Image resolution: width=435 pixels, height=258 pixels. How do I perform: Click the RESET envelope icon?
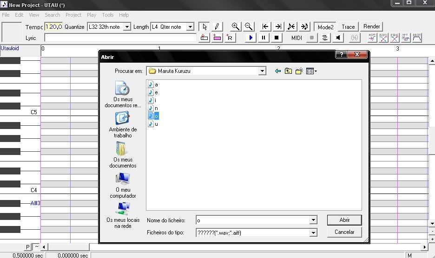click(417, 38)
